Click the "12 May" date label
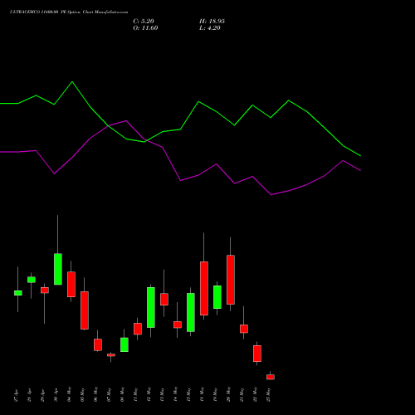415x415 pixels. (149, 395)
